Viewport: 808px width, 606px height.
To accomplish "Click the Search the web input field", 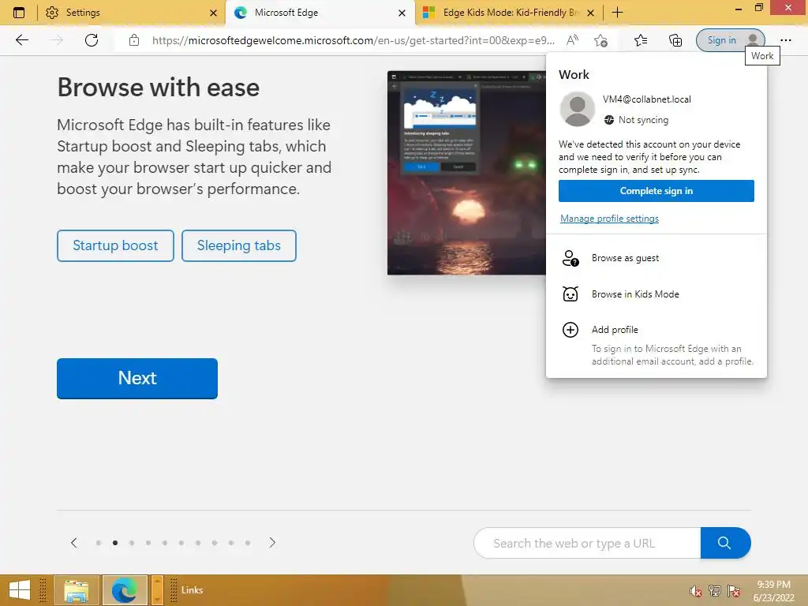I will click(x=587, y=543).
